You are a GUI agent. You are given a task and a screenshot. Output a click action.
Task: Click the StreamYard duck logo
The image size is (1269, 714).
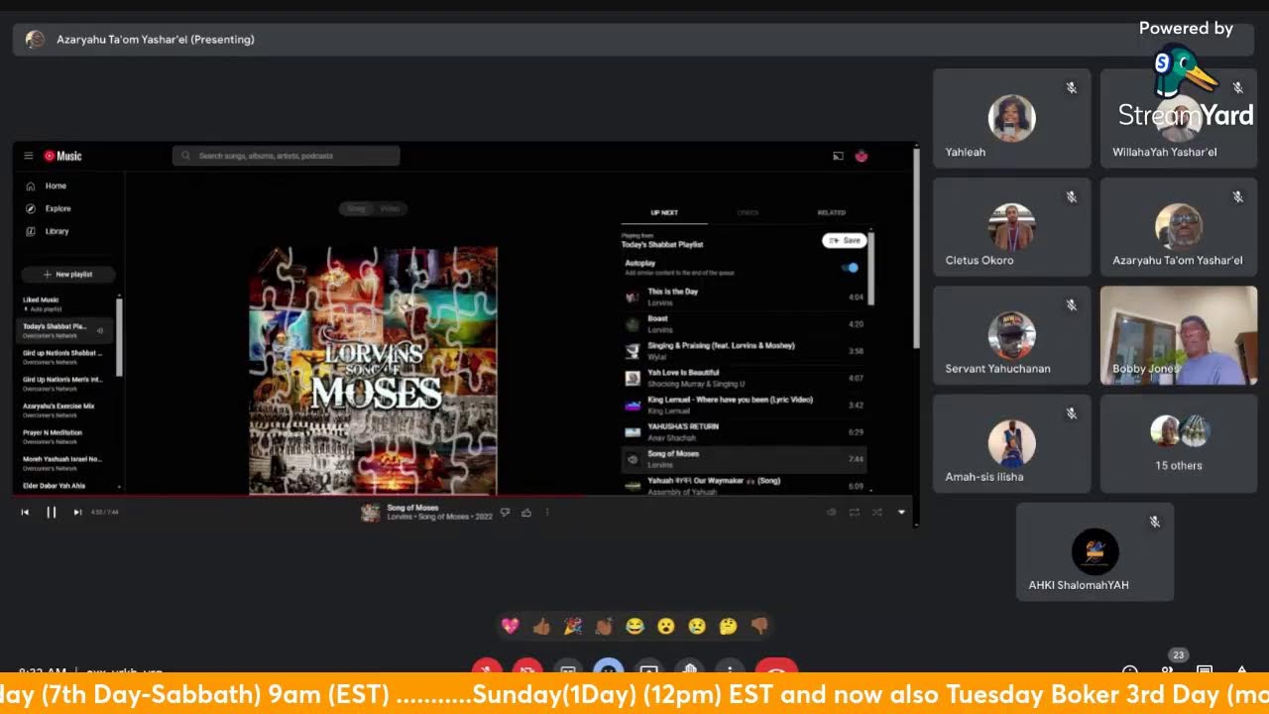tap(1184, 71)
